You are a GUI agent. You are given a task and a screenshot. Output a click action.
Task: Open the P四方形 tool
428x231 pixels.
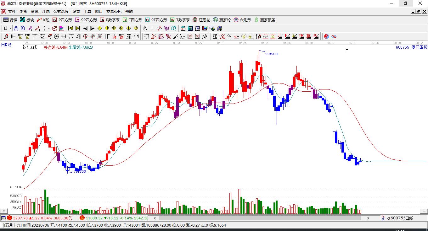tap(62, 20)
